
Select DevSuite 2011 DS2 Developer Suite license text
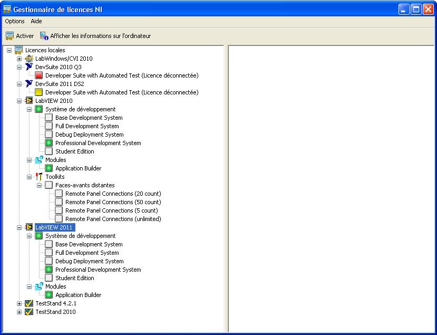pos(122,92)
